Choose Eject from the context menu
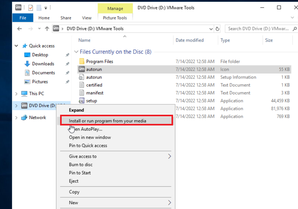298x209 pixels. pos(74,181)
